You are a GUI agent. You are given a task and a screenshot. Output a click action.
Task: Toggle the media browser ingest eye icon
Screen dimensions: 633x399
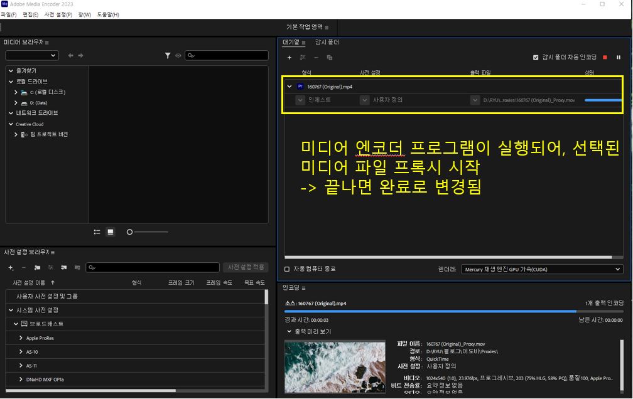click(x=178, y=56)
